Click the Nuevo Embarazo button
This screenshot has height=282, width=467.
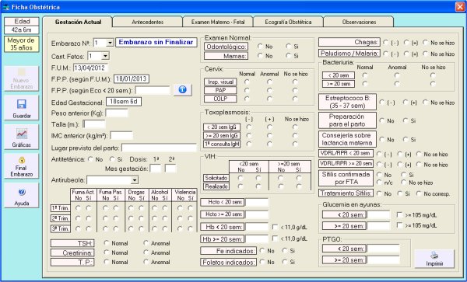(22, 78)
